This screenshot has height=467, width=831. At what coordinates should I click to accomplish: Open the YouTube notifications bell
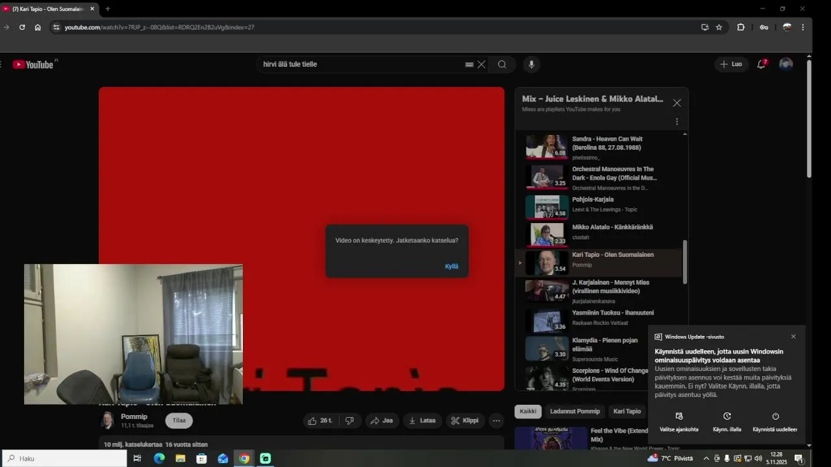click(762, 64)
